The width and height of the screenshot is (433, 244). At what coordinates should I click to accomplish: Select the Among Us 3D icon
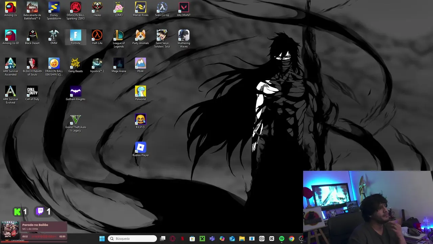click(10, 37)
